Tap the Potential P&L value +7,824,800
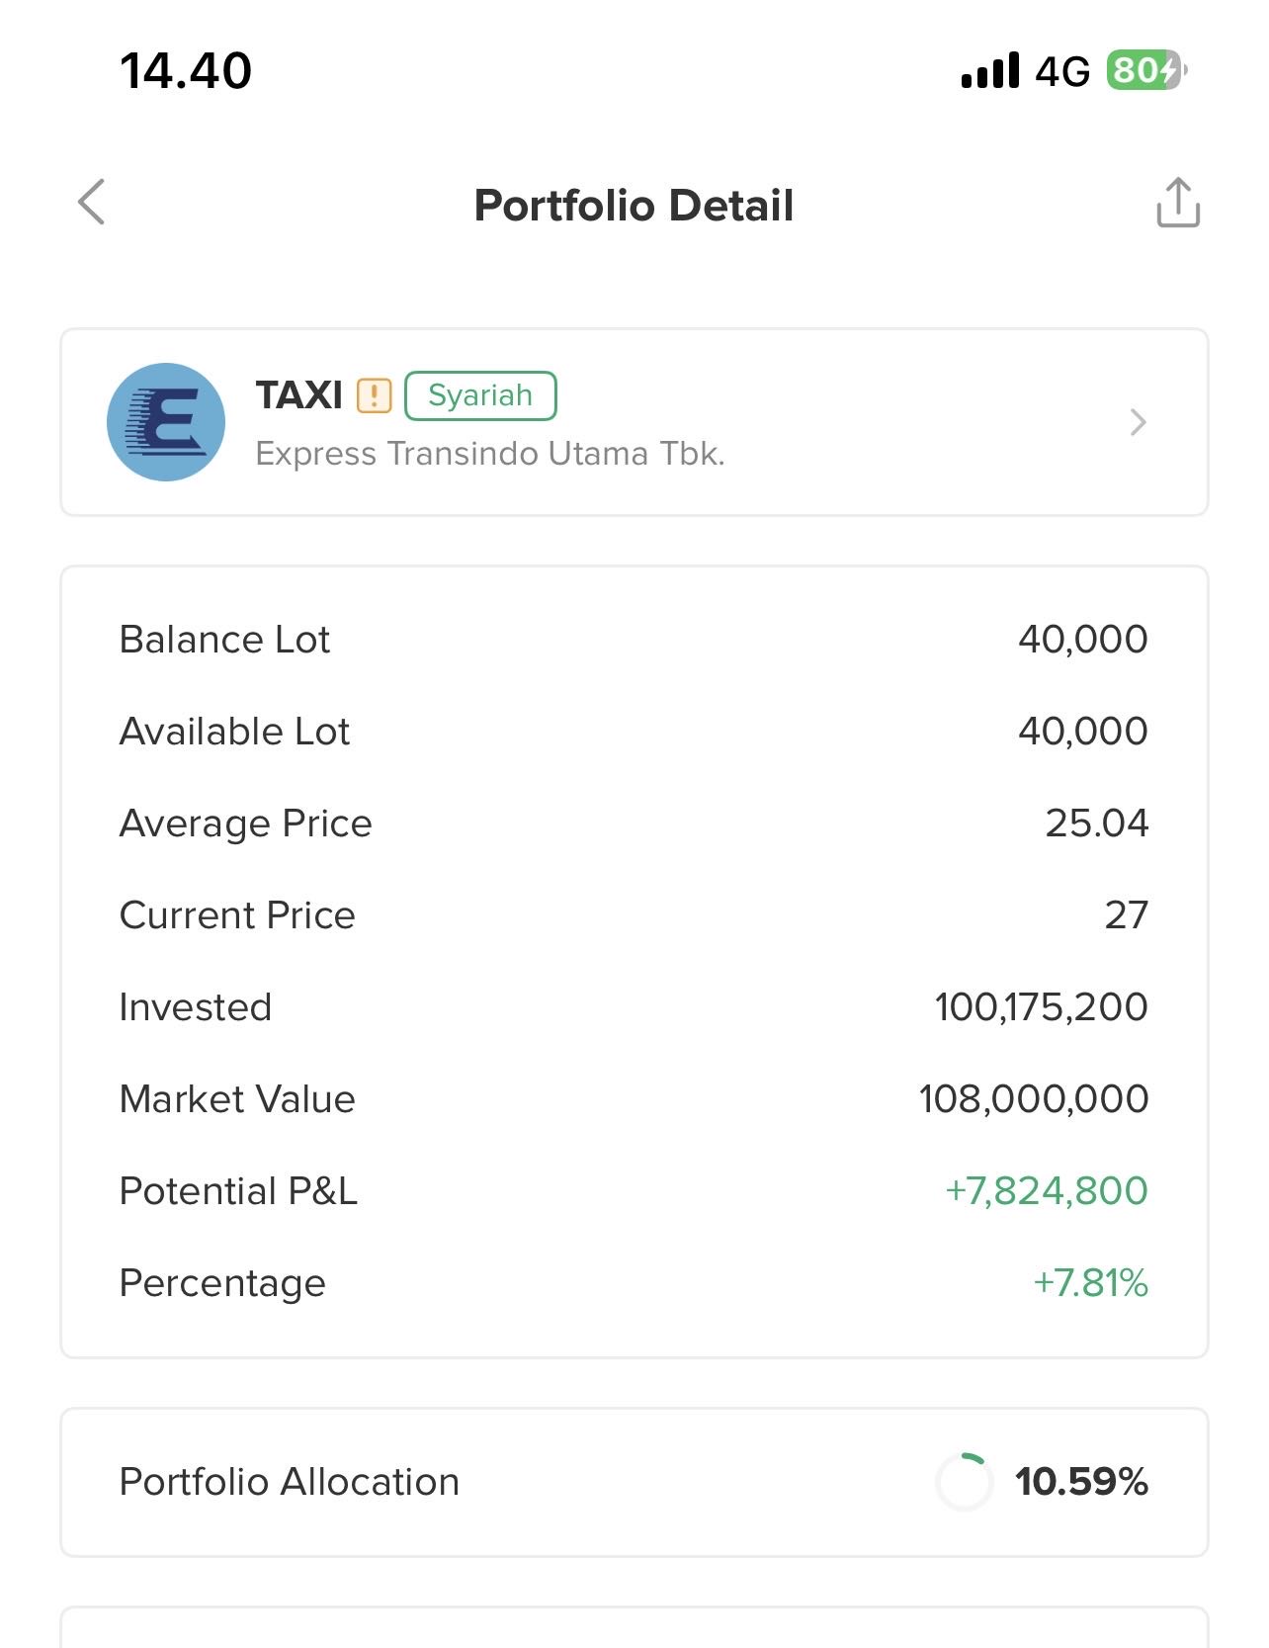Screen dimensions: 1269x1648 pos(1046,1191)
